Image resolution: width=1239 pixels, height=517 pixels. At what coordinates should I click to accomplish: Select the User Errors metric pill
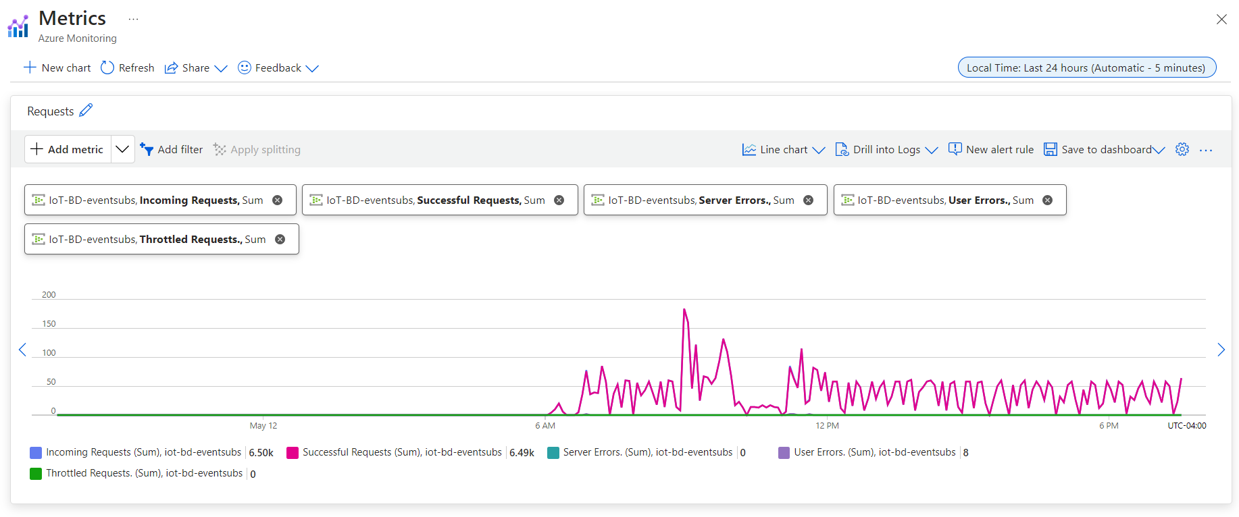click(x=950, y=200)
